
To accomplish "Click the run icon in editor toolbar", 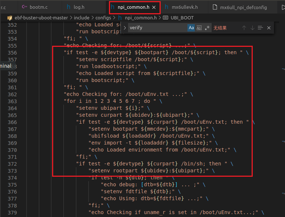I will coord(283,7).
